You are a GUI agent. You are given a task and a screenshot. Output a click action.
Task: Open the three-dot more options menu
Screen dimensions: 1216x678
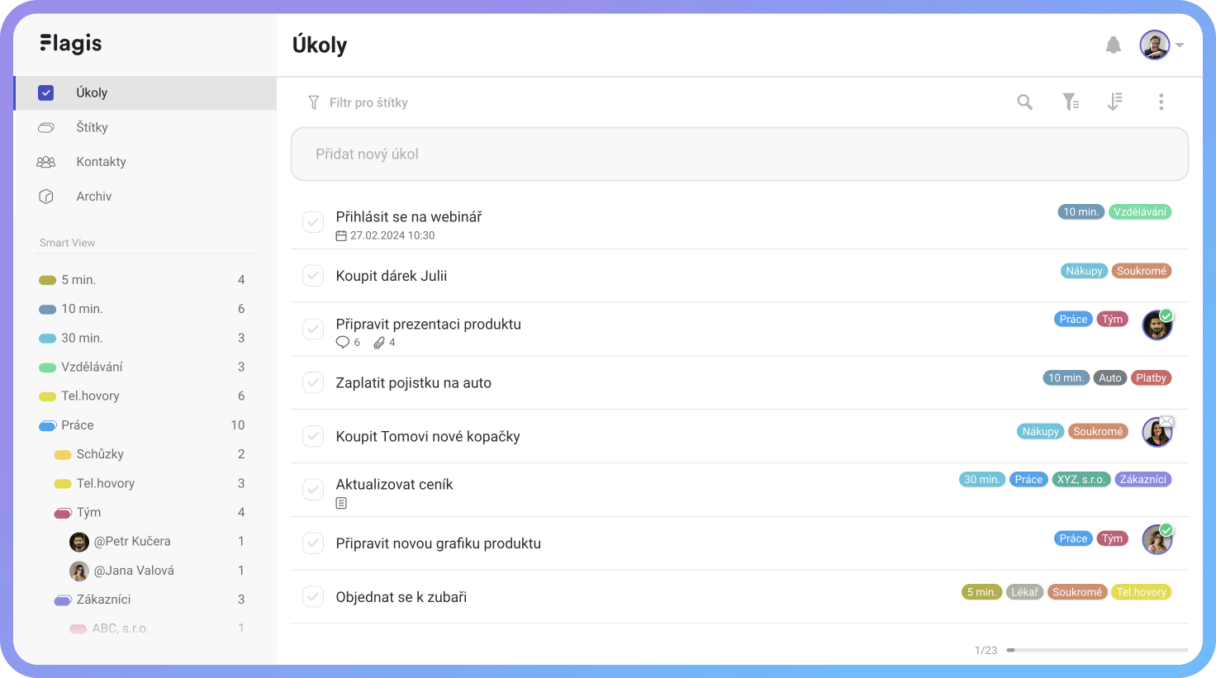[x=1161, y=102]
